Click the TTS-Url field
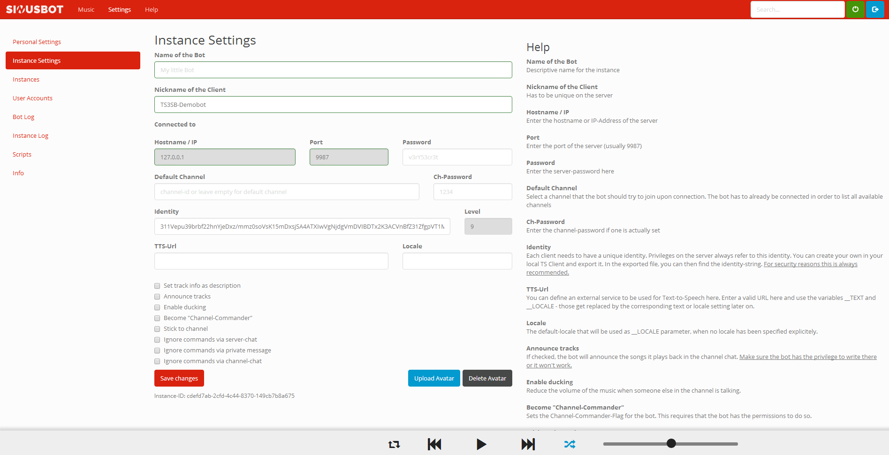Image resolution: width=889 pixels, height=455 pixels. (271, 261)
